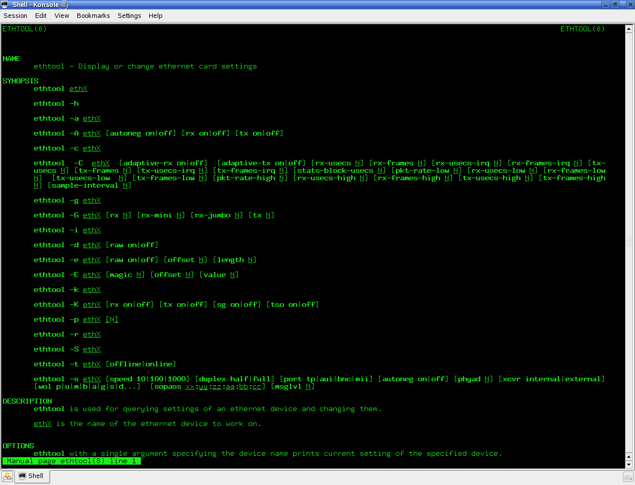Select the Shell session tab

tap(32, 476)
